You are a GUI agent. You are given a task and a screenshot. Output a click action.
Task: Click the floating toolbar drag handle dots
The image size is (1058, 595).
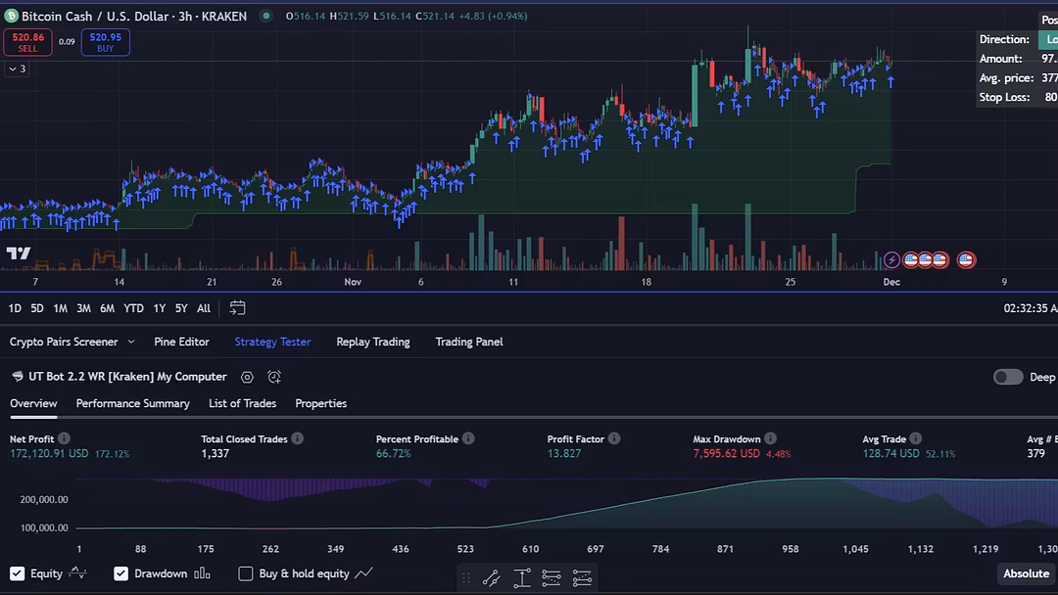(x=465, y=577)
